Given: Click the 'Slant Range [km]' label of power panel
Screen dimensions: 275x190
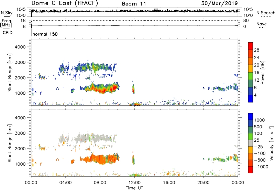Looking at the screenshot, I should tap(10, 72).
